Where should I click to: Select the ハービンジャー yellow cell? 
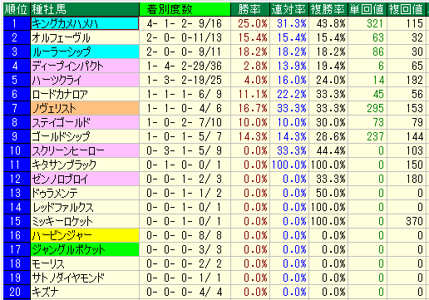[85, 235]
